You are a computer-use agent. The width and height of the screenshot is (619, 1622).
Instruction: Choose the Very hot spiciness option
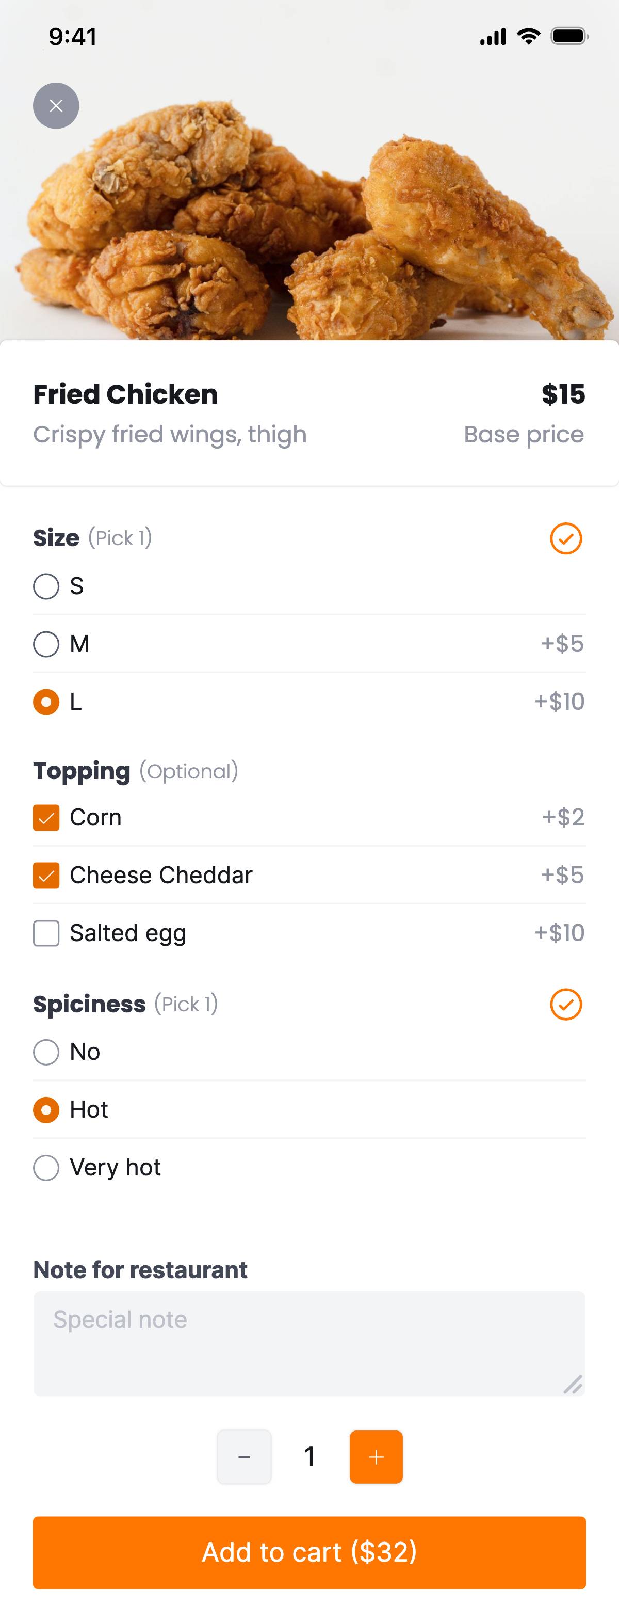pyautogui.click(x=46, y=1168)
